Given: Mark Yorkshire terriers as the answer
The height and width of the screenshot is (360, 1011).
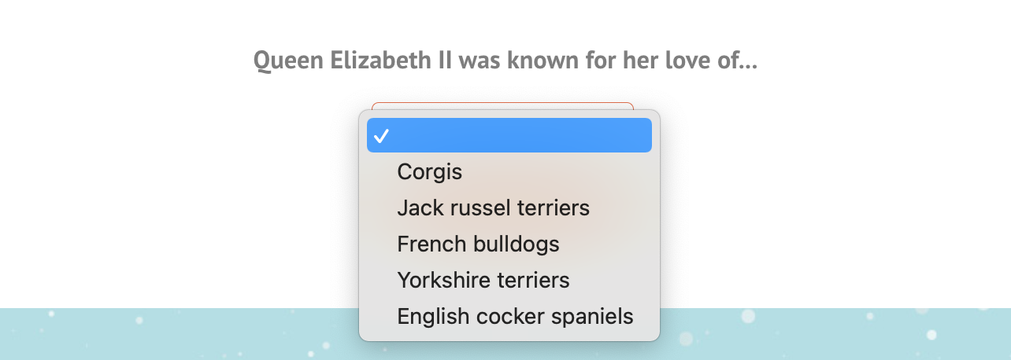Looking at the screenshot, I should (509, 281).
